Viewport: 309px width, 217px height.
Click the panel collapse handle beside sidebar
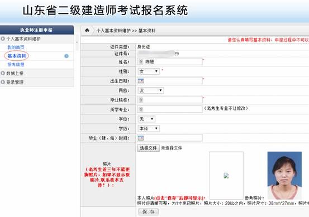click(77, 42)
